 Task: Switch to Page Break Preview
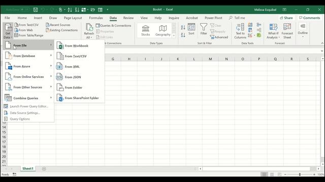point(279,174)
